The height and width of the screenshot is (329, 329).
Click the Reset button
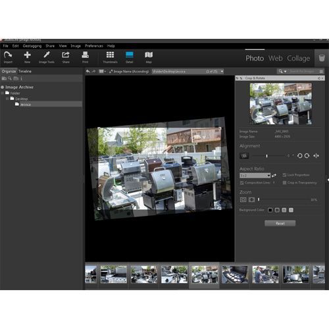click(x=280, y=223)
